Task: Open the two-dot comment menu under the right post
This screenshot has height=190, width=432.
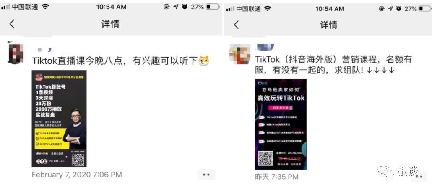Action: pyautogui.click(x=419, y=177)
